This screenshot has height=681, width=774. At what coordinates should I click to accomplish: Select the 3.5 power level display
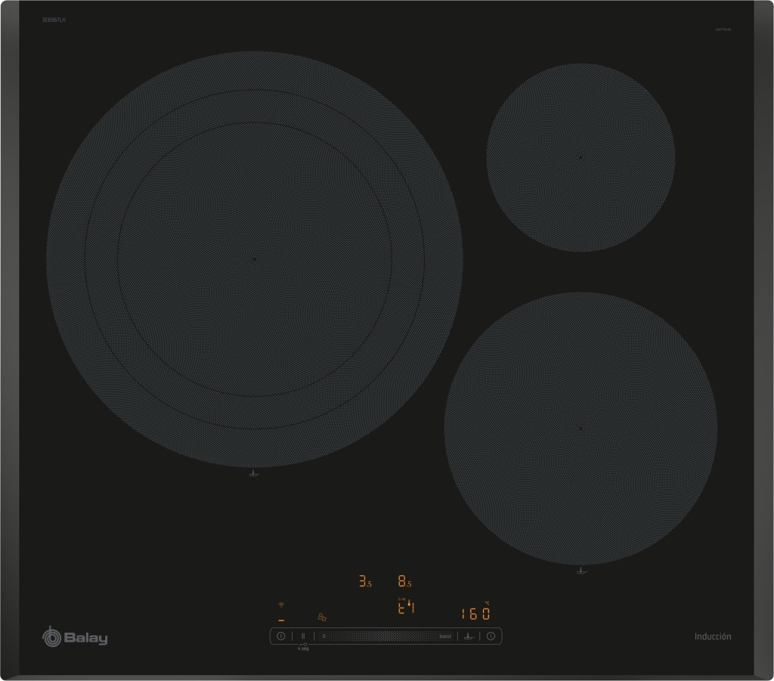(x=365, y=582)
